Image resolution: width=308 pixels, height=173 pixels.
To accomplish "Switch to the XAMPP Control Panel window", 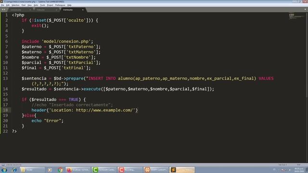I will click(x=156, y=170).
